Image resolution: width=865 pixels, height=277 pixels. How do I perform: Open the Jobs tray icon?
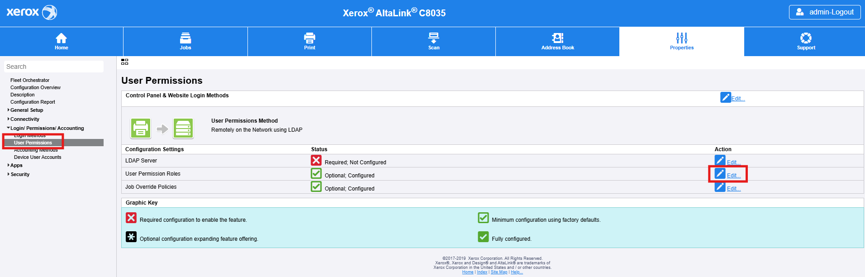coord(185,38)
